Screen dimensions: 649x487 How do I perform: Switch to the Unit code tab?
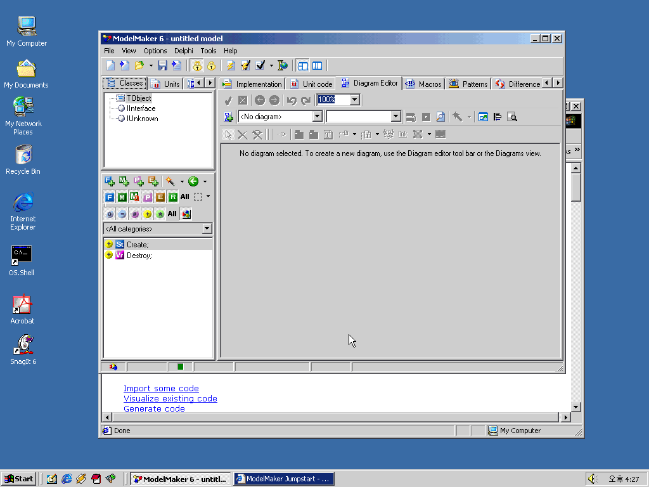311,84
